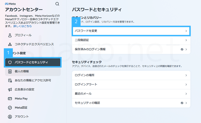Expand the パスワードを変更 chevron
Screen dimensions: 201x123
tap(186, 31)
